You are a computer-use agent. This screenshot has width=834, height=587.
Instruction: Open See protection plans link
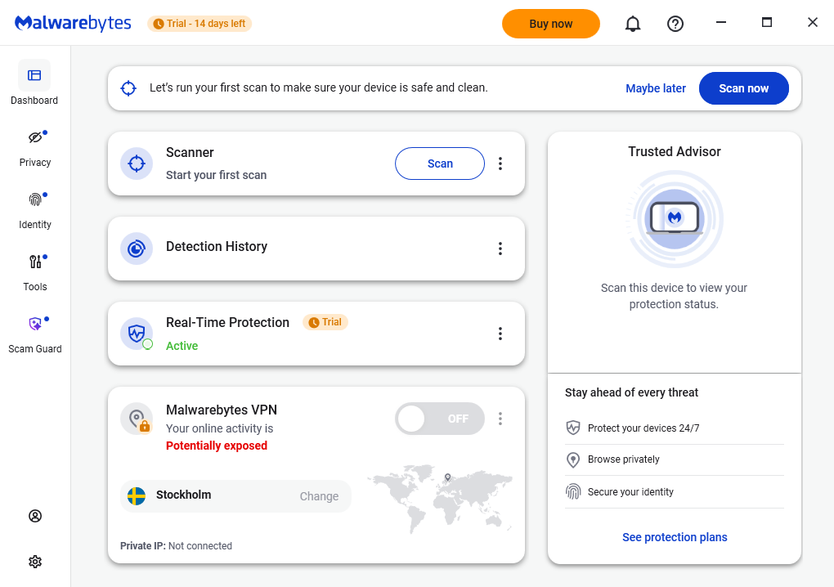[x=675, y=537]
